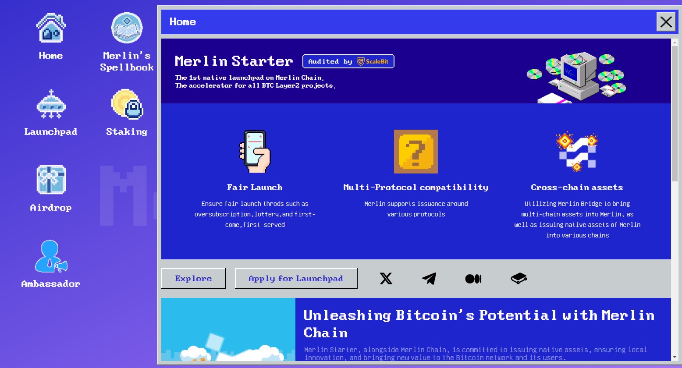Open the Staking desktop icon

pyautogui.click(x=127, y=113)
